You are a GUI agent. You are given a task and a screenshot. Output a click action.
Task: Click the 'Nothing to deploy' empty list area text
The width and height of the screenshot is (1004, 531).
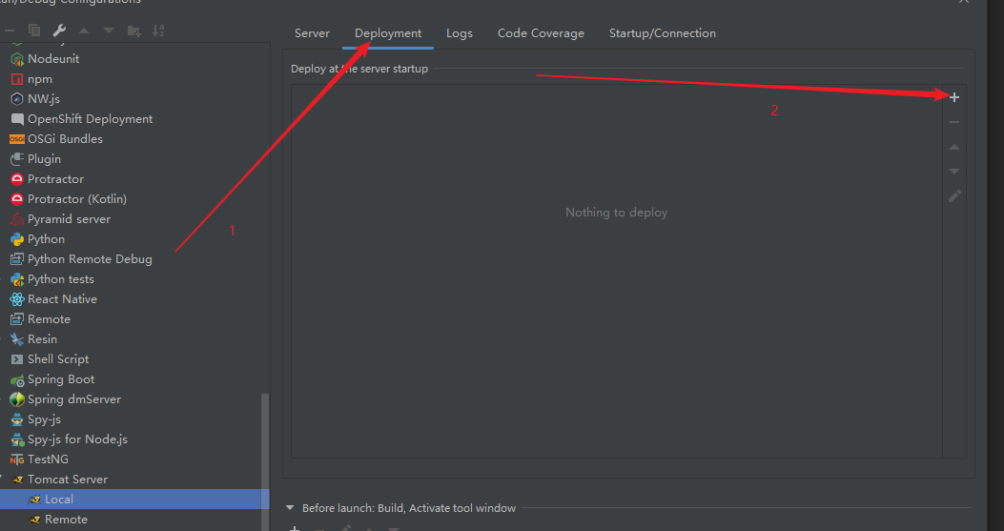coord(617,213)
